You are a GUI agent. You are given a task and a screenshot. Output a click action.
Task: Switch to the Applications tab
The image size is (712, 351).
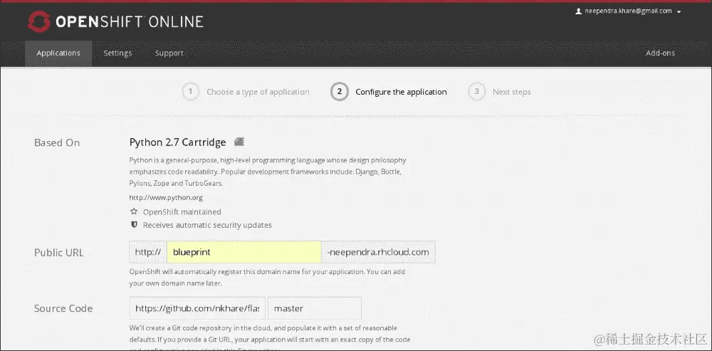click(58, 53)
